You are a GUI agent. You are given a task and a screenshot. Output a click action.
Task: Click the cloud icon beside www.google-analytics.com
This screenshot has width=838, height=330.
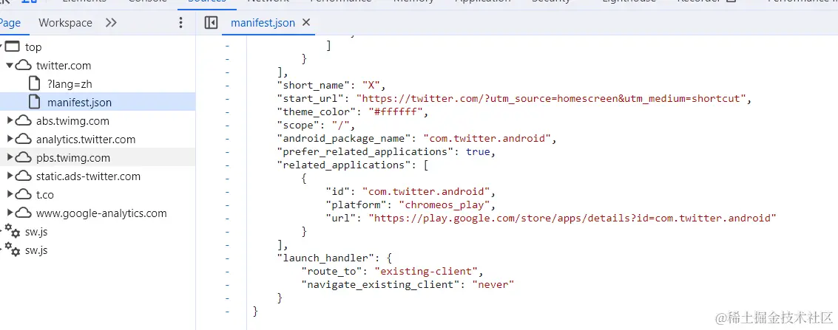pyautogui.click(x=23, y=213)
